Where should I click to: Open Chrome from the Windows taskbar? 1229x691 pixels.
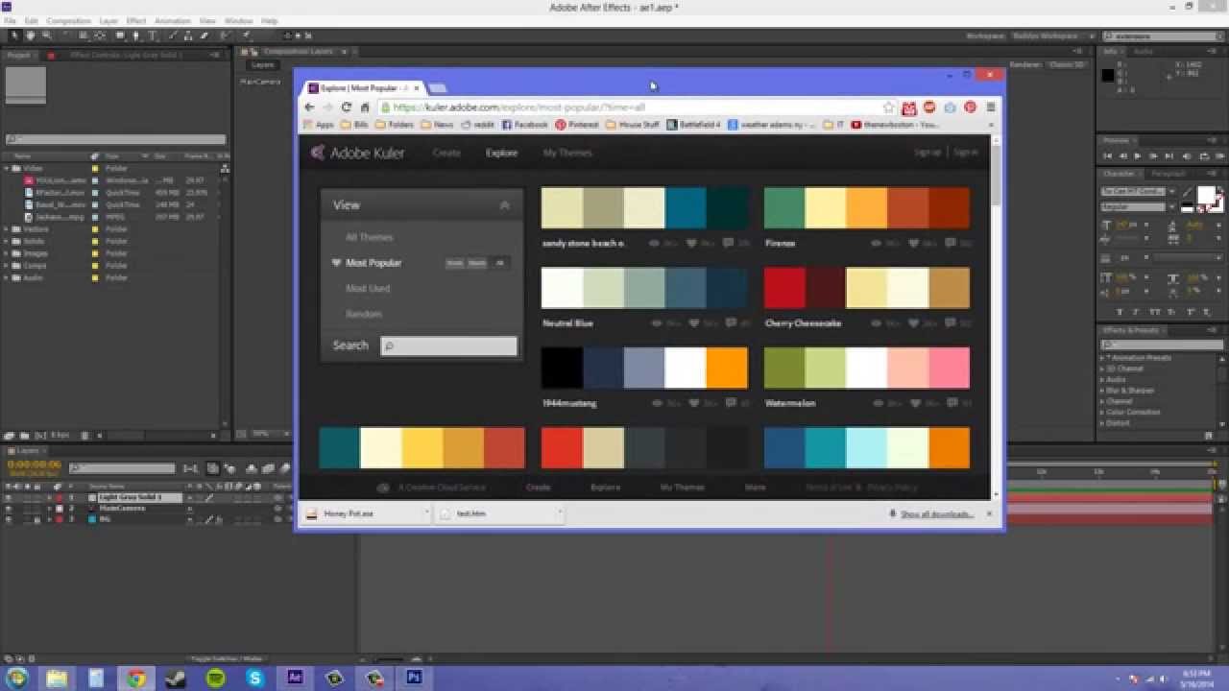(136, 678)
